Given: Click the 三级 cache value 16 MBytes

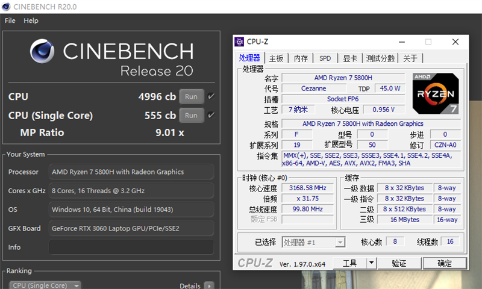Looking at the screenshot, I should point(404,220).
